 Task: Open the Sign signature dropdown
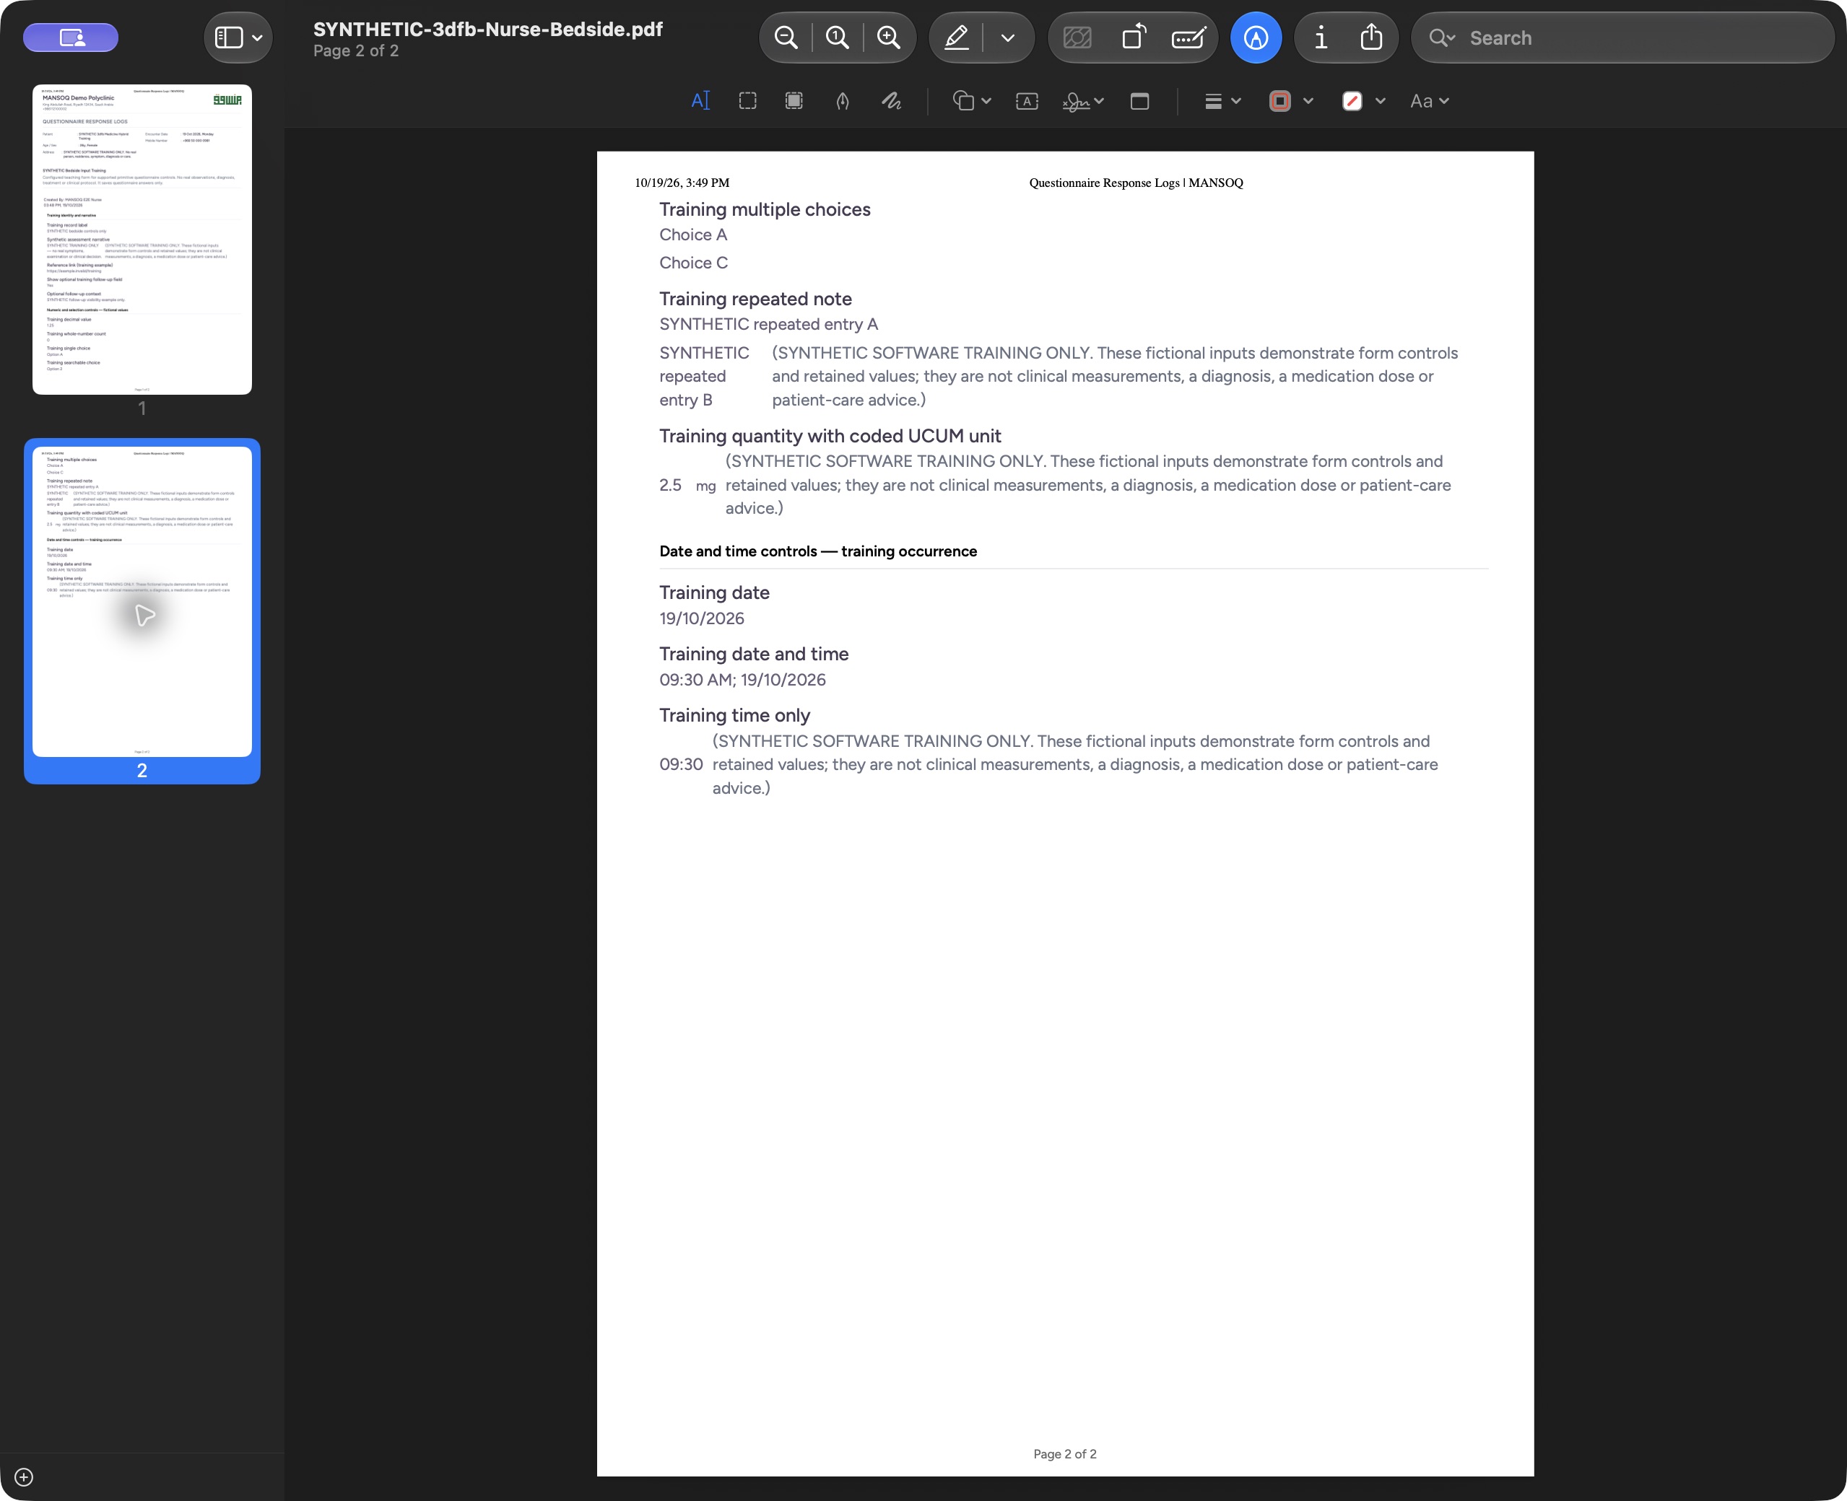click(1083, 101)
